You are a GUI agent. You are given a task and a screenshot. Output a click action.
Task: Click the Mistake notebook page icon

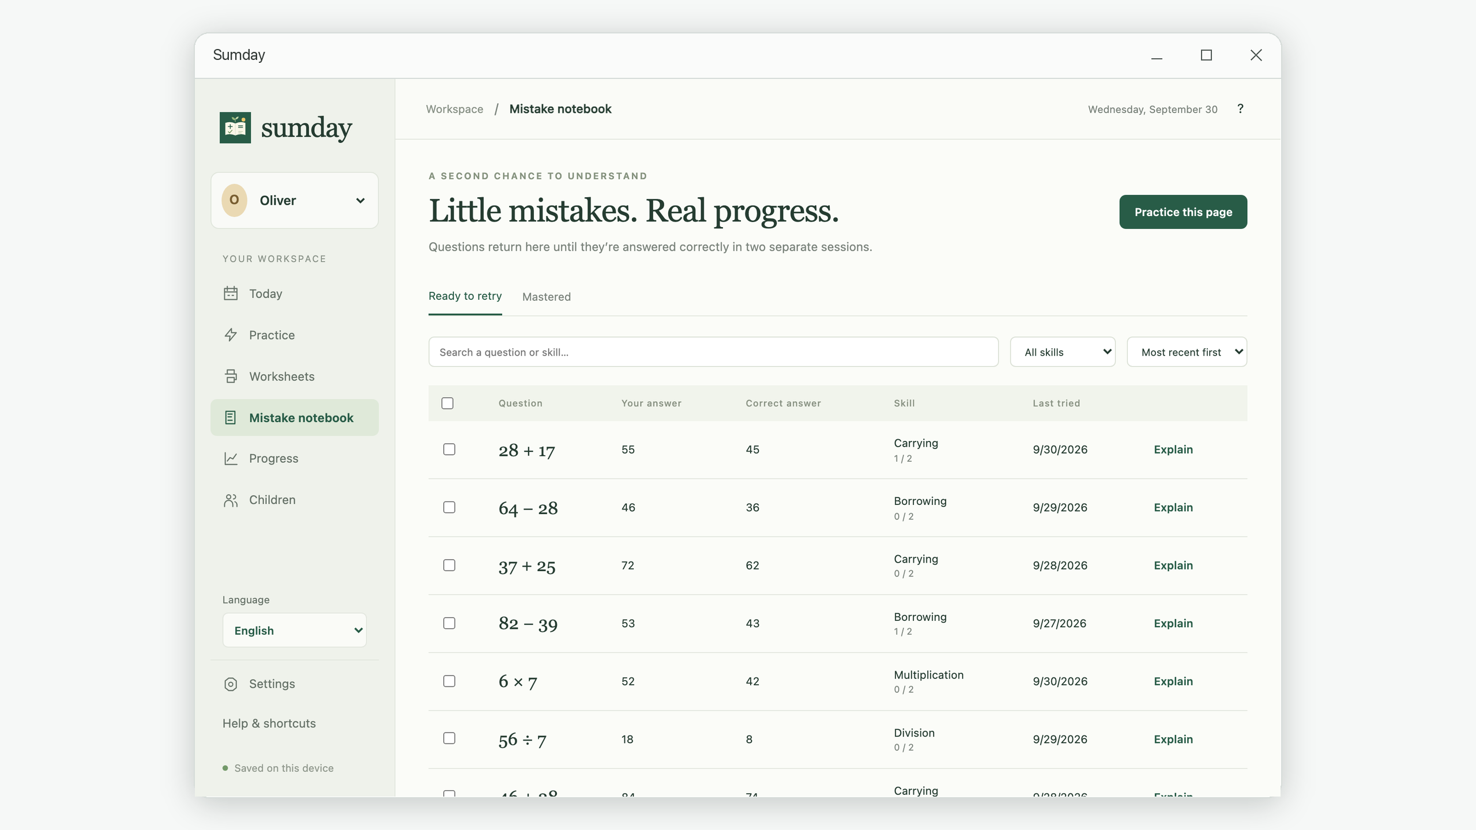231,418
